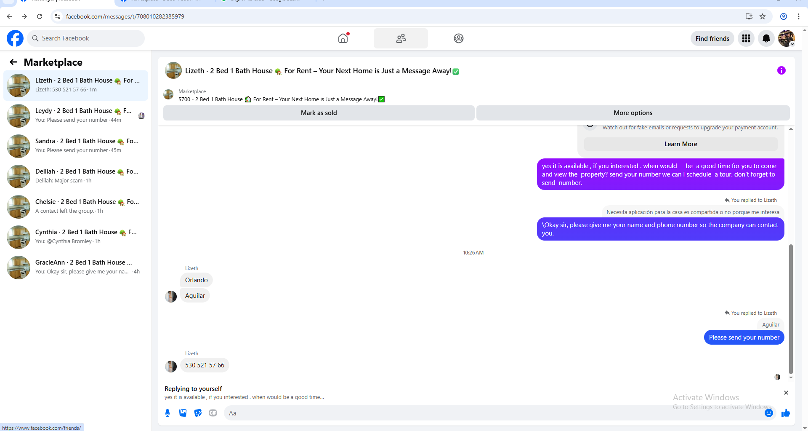The image size is (808, 431).
Task: Attach a file with the photo icon
Action: point(183,413)
